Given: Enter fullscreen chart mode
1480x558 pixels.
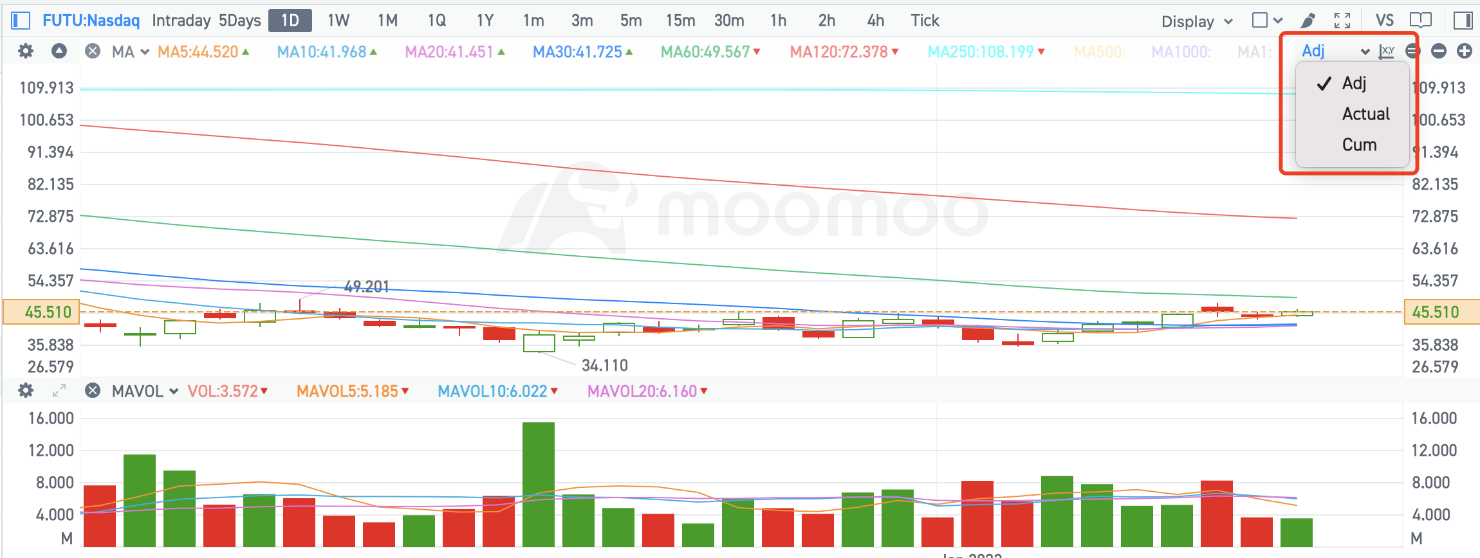Looking at the screenshot, I should [1342, 21].
